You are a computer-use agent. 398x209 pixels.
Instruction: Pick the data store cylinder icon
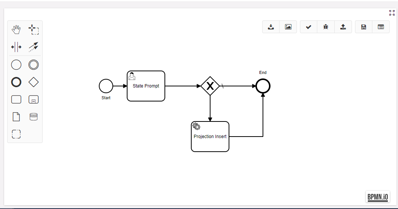[34, 117]
